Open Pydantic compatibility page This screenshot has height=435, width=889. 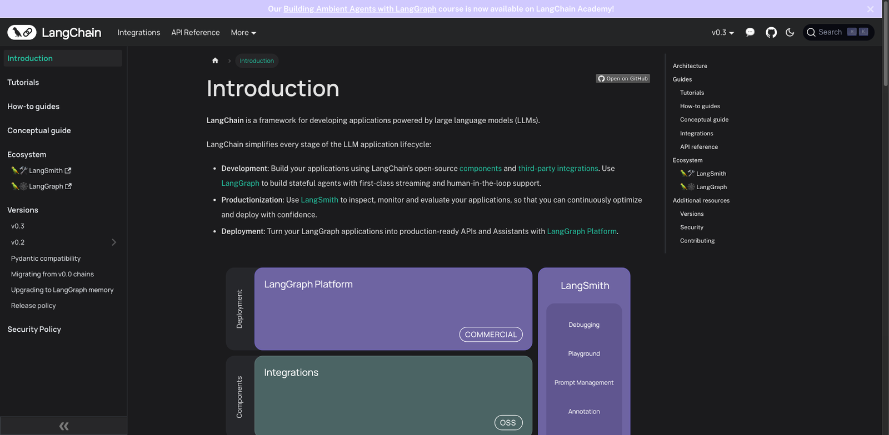tap(46, 259)
